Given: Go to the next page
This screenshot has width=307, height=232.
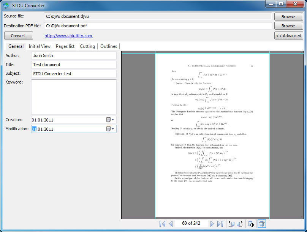Looking at the screenshot, I should (212, 224).
